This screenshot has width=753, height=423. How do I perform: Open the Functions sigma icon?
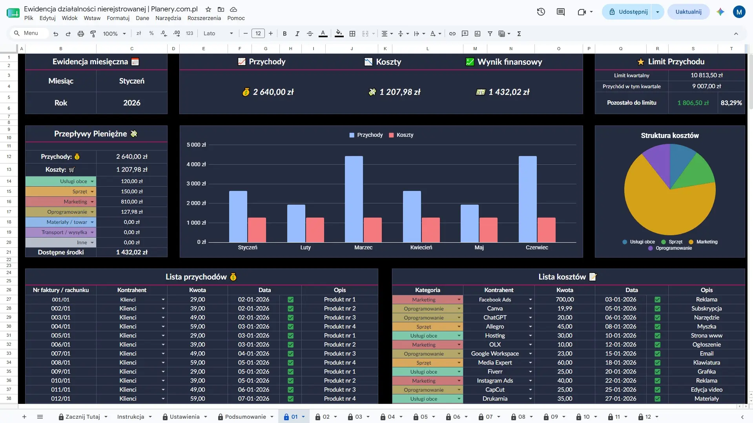pyautogui.click(x=519, y=34)
